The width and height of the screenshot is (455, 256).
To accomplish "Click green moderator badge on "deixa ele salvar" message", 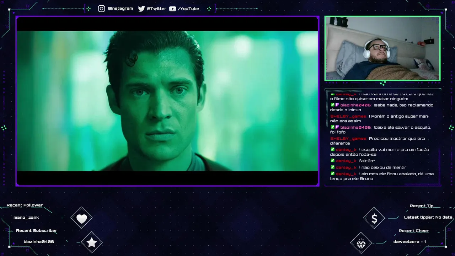I will (x=332, y=127).
